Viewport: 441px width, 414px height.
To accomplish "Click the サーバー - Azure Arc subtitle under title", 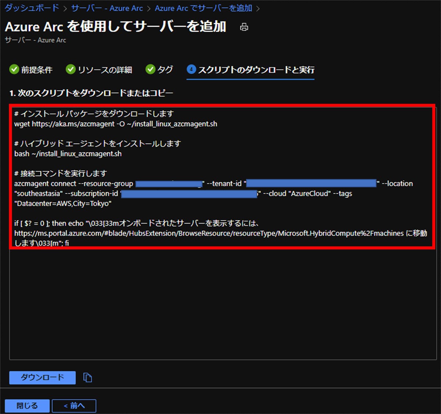I will pyautogui.click(x=35, y=40).
